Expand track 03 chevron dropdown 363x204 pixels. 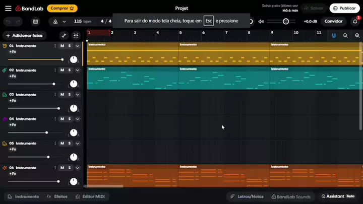(x=77, y=95)
